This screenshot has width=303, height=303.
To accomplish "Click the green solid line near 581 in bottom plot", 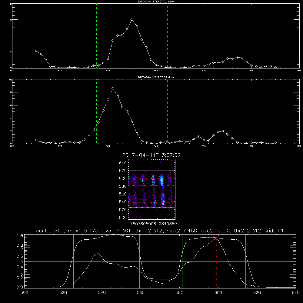I will [x=182, y=261].
